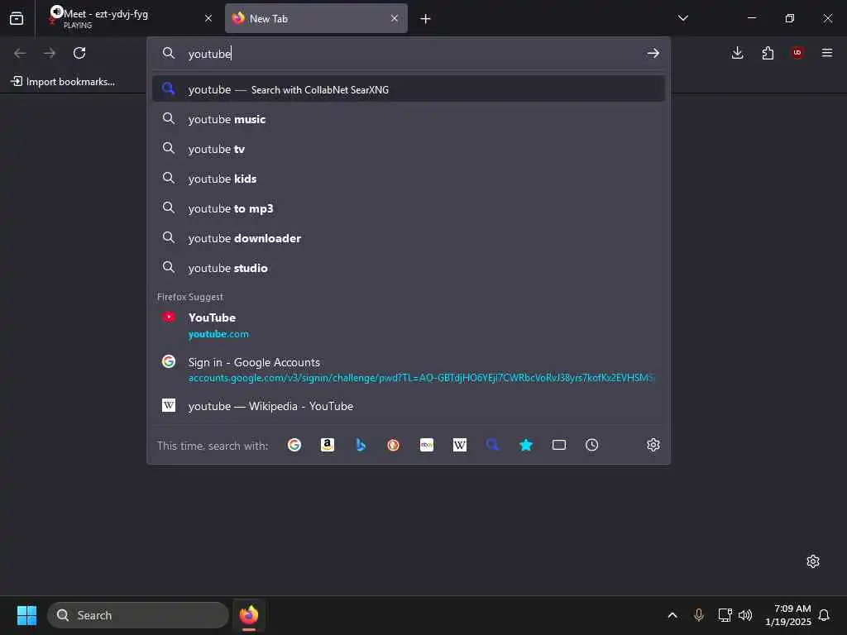Click the microphone tray icon
This screenshot has width=847, height=635.
click(x=698, y=615)
